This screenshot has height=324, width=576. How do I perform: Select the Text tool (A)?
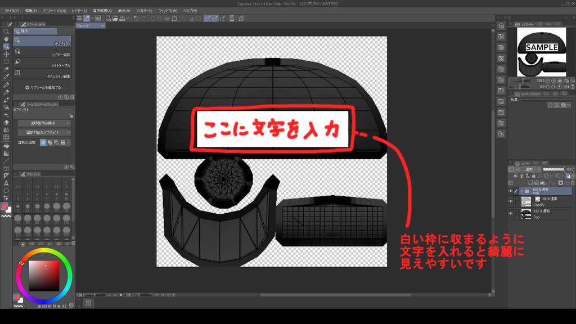click(x=6, y=183)
